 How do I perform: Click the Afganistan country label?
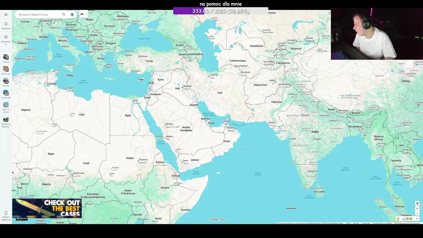click(x=260, y=85)
